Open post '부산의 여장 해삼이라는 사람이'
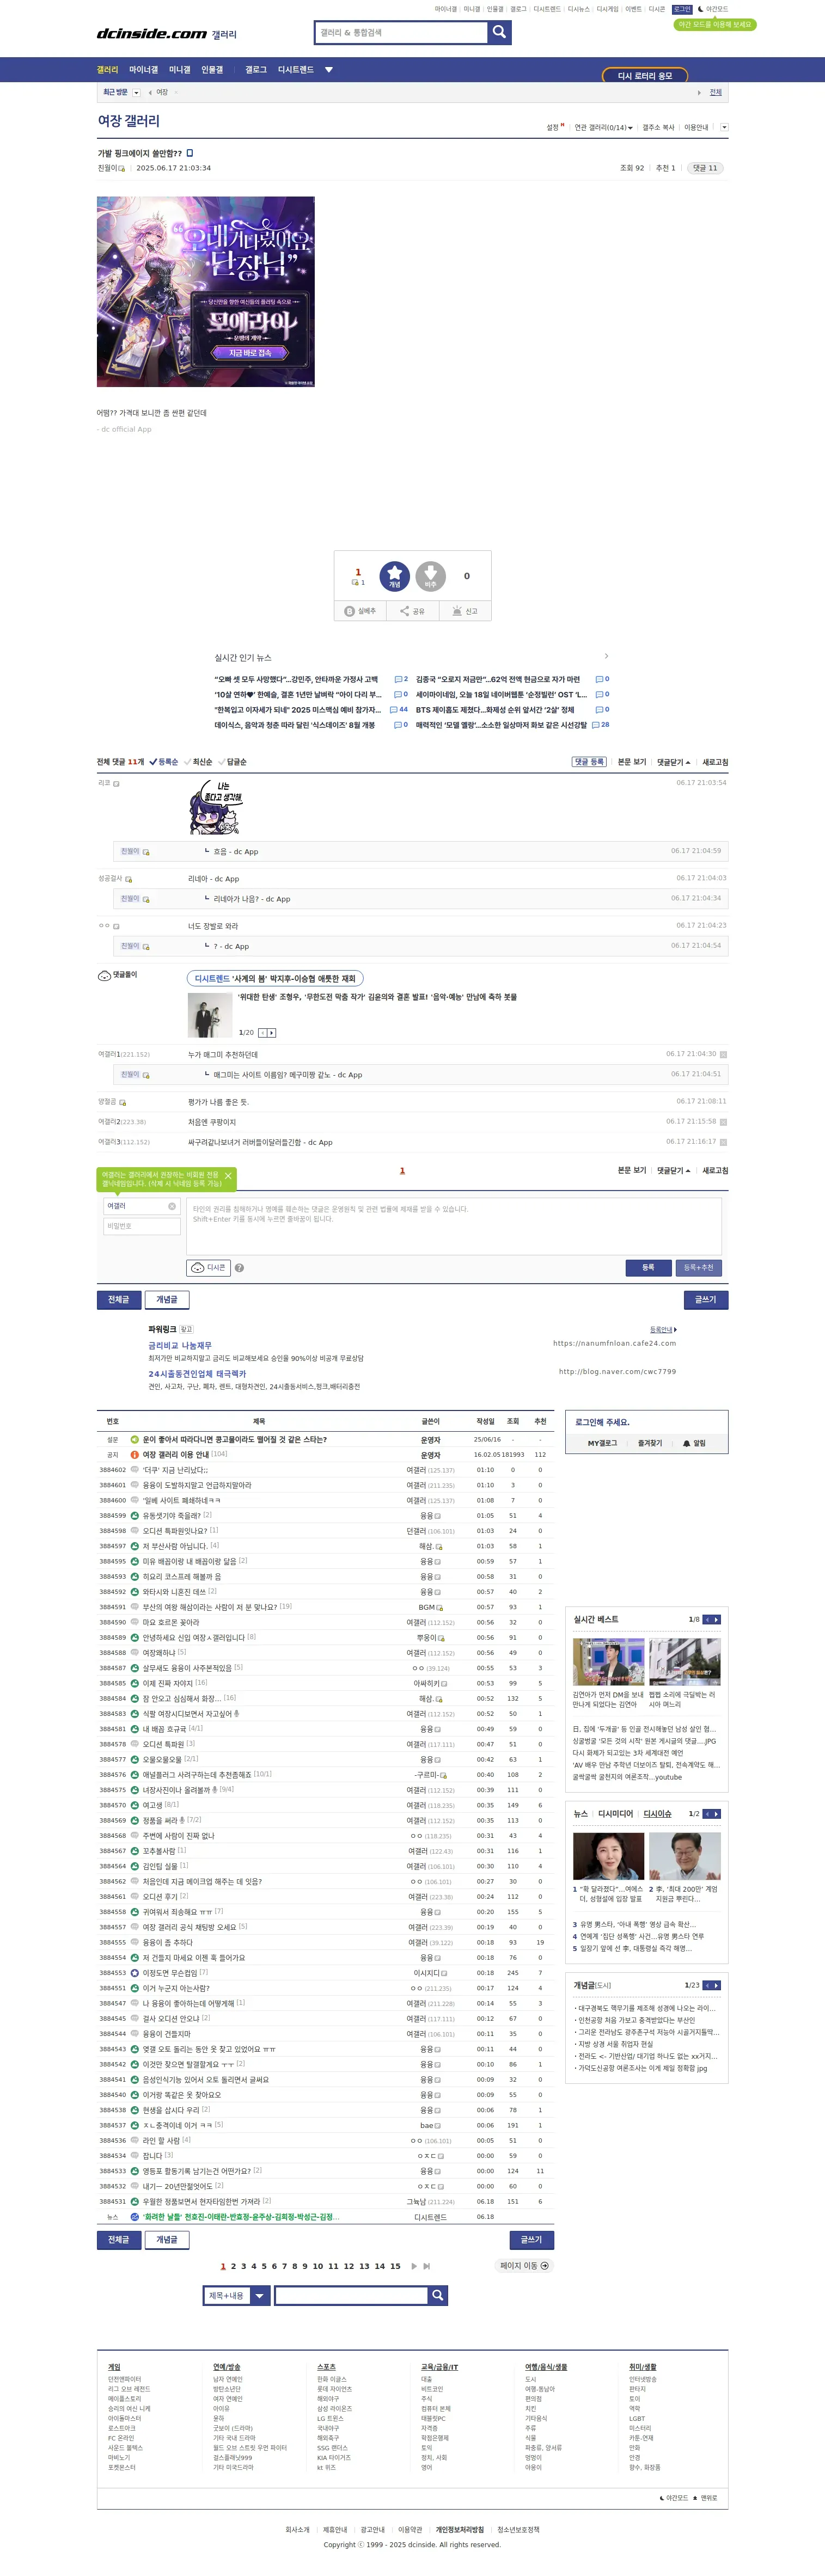The height and width of the screenshot is (2576, 825). tap(210, 1607)
